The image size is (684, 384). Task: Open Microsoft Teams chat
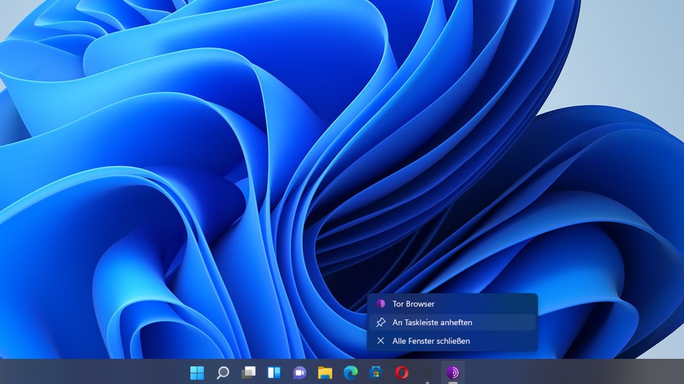coord(299,372)
